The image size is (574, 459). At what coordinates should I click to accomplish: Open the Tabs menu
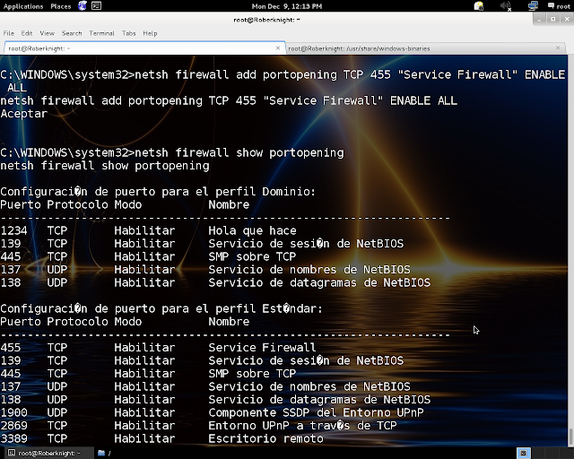pos(129,33)
